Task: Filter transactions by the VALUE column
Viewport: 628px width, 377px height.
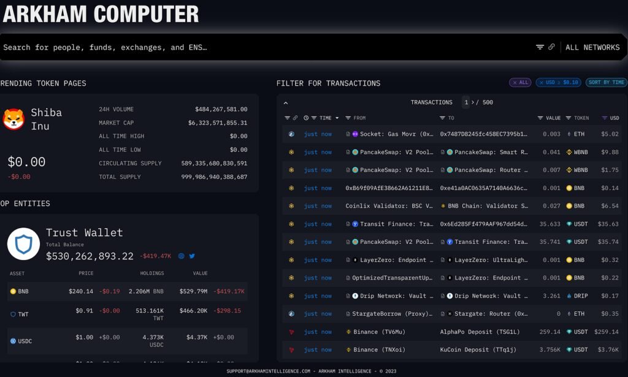Action: [x=540, y=118]
